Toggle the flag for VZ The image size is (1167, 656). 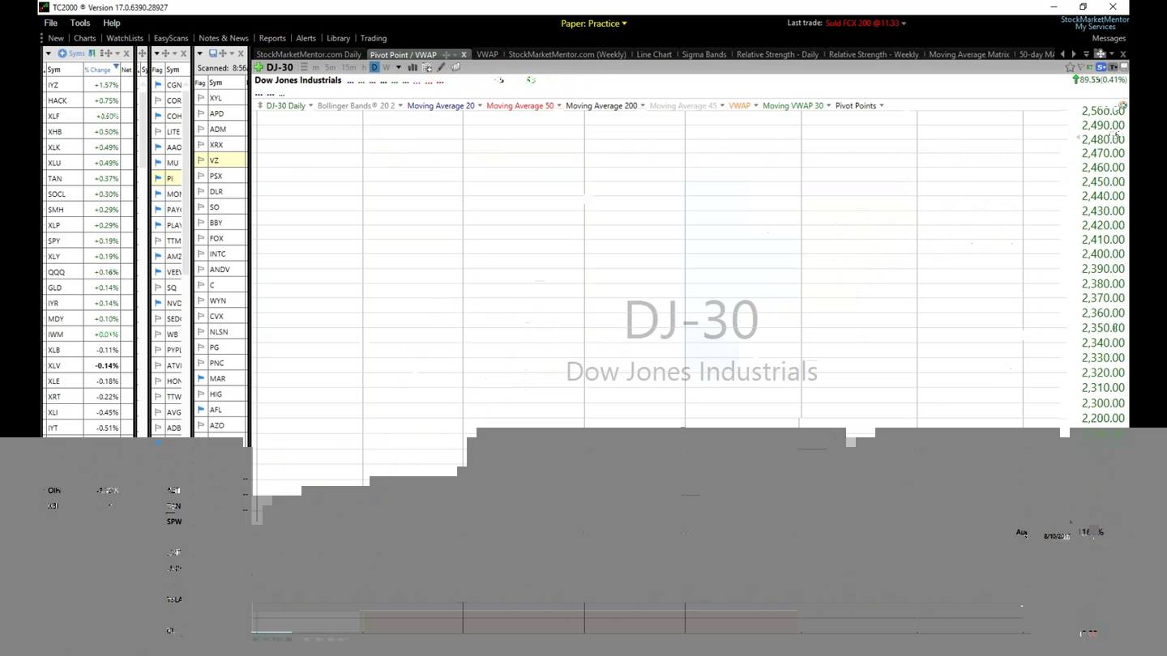pyautogui.click(x=201, y=160)
